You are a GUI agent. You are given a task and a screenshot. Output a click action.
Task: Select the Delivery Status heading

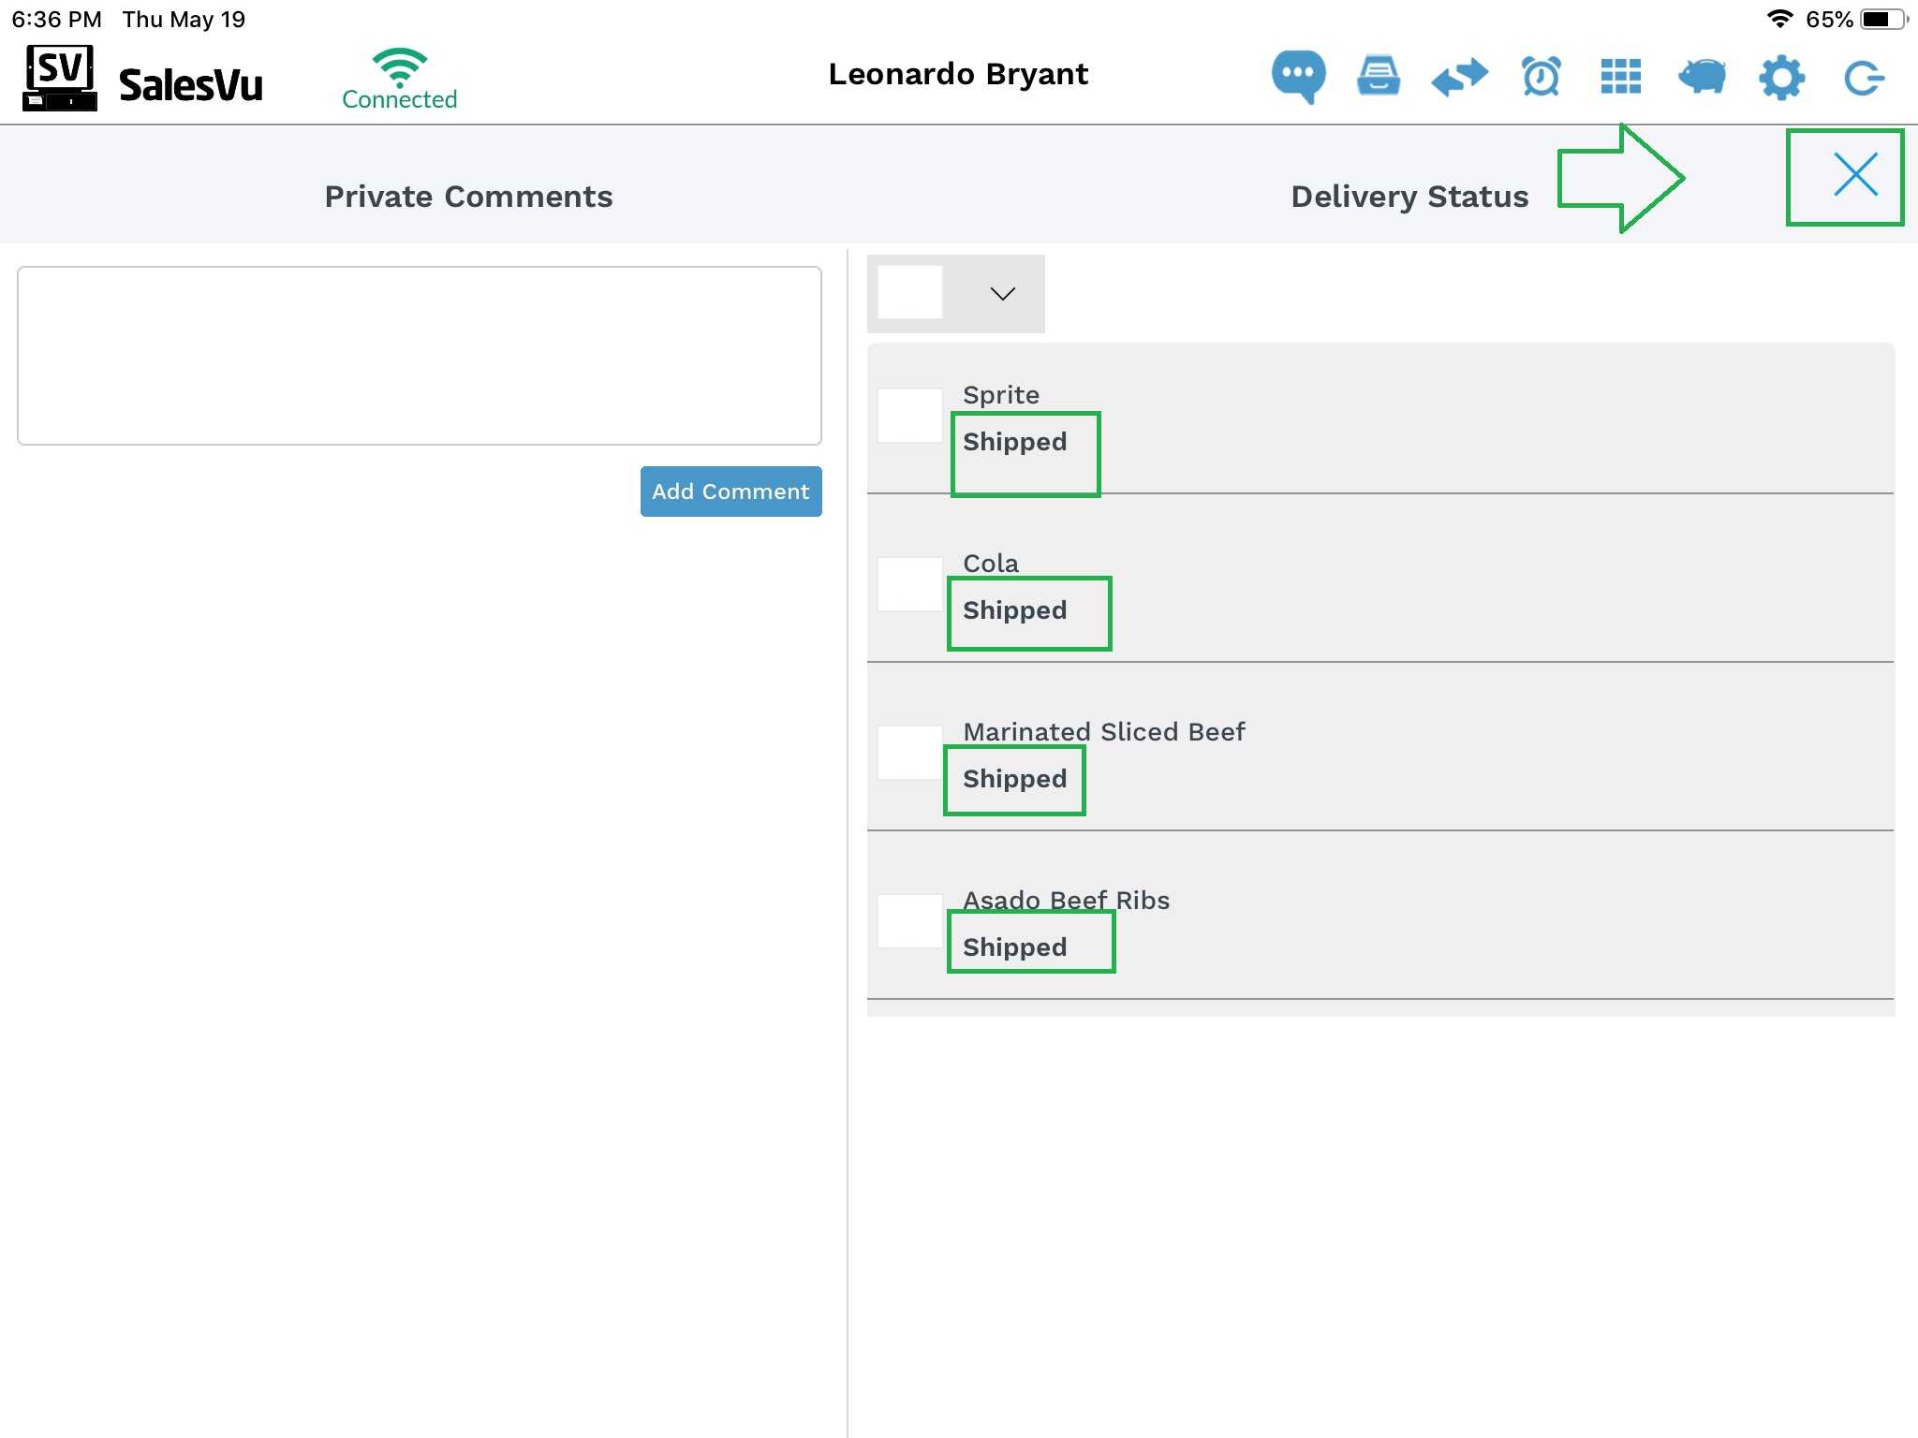point(1409,197)
